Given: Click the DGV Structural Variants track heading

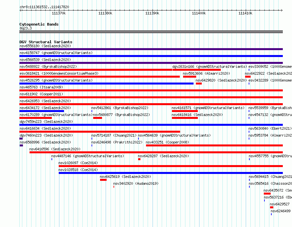Looking at the screenshot, I should tap(46, 42).
